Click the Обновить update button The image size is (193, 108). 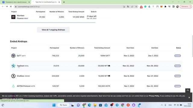[x=186, y=7]
